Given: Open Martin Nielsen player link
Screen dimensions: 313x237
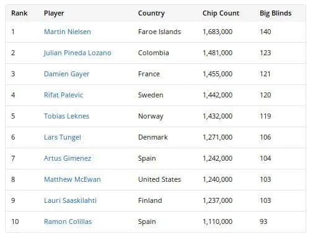Looking at the screenshot, I should coord(68,32).
